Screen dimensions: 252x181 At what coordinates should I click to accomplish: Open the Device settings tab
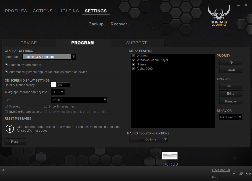click(29, 43)
